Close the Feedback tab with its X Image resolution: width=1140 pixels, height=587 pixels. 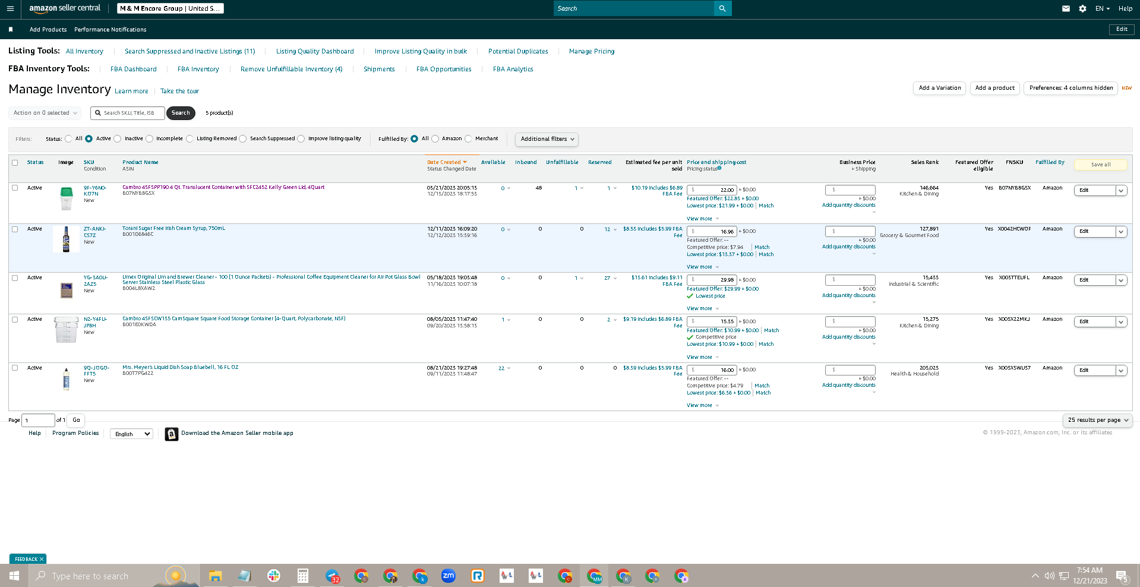(x=42, y=559)
